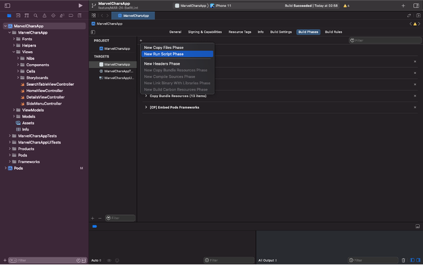The height and width of the screenshot is (265, 423).
Task: Select the MarvelCharsApp scheme in toolbar
Action: (x=190, y=6)
